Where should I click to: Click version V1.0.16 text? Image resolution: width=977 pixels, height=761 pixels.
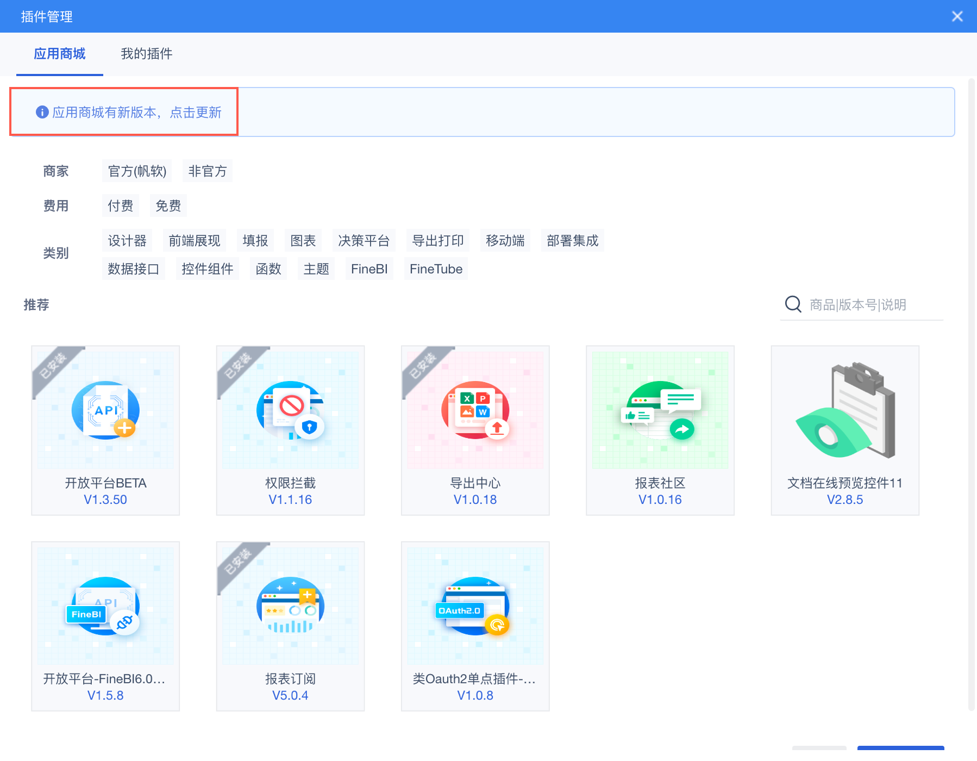click(x=660, y=500)
